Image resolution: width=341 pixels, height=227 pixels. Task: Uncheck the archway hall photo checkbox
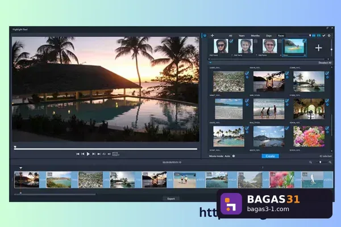click(x=327, y=100)
